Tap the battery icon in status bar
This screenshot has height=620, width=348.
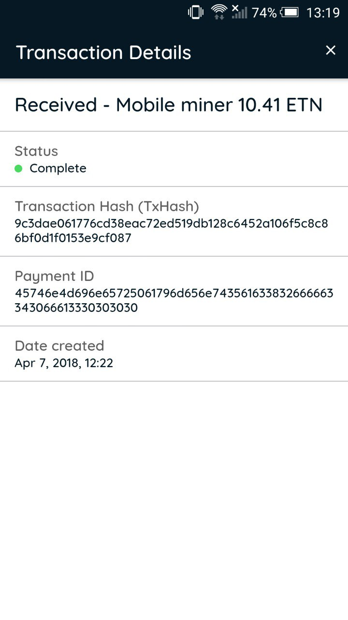[290, 13]
